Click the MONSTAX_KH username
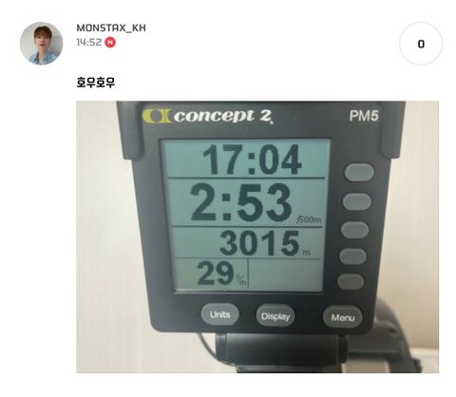This screenshot has height=397, width=456. point(111,28)
